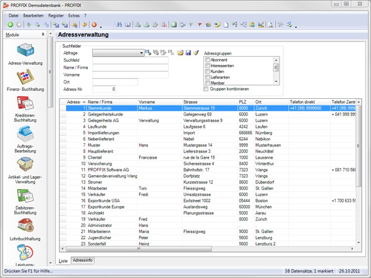Viewport: 371px width, 278px height.
Task: Sort by the PLZ column header
Action: point(246,102)
